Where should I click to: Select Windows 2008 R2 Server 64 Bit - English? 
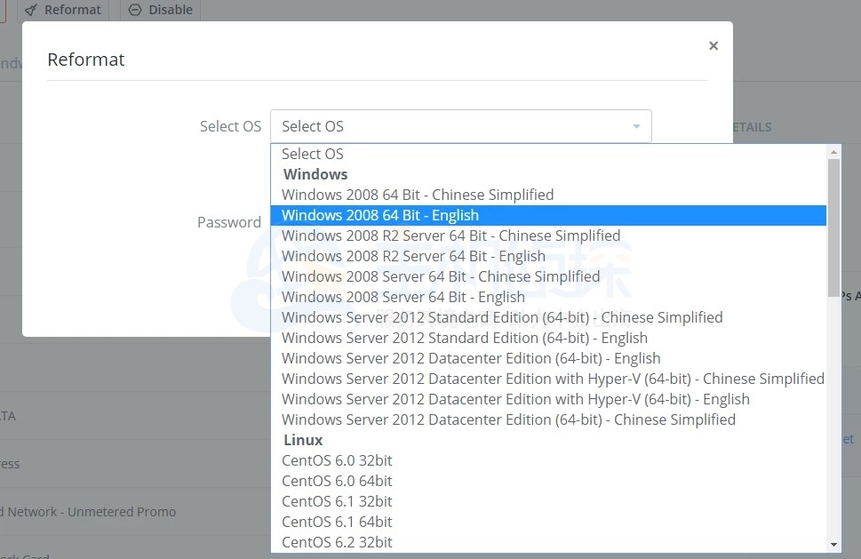coord(413,256)
